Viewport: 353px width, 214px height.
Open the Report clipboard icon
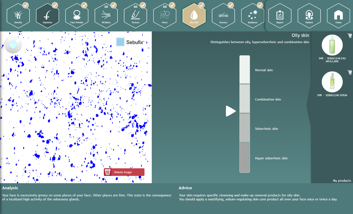click(280, 16)
